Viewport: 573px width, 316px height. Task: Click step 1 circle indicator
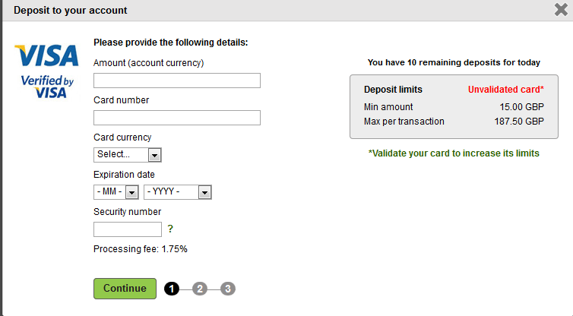coord(172,289)
